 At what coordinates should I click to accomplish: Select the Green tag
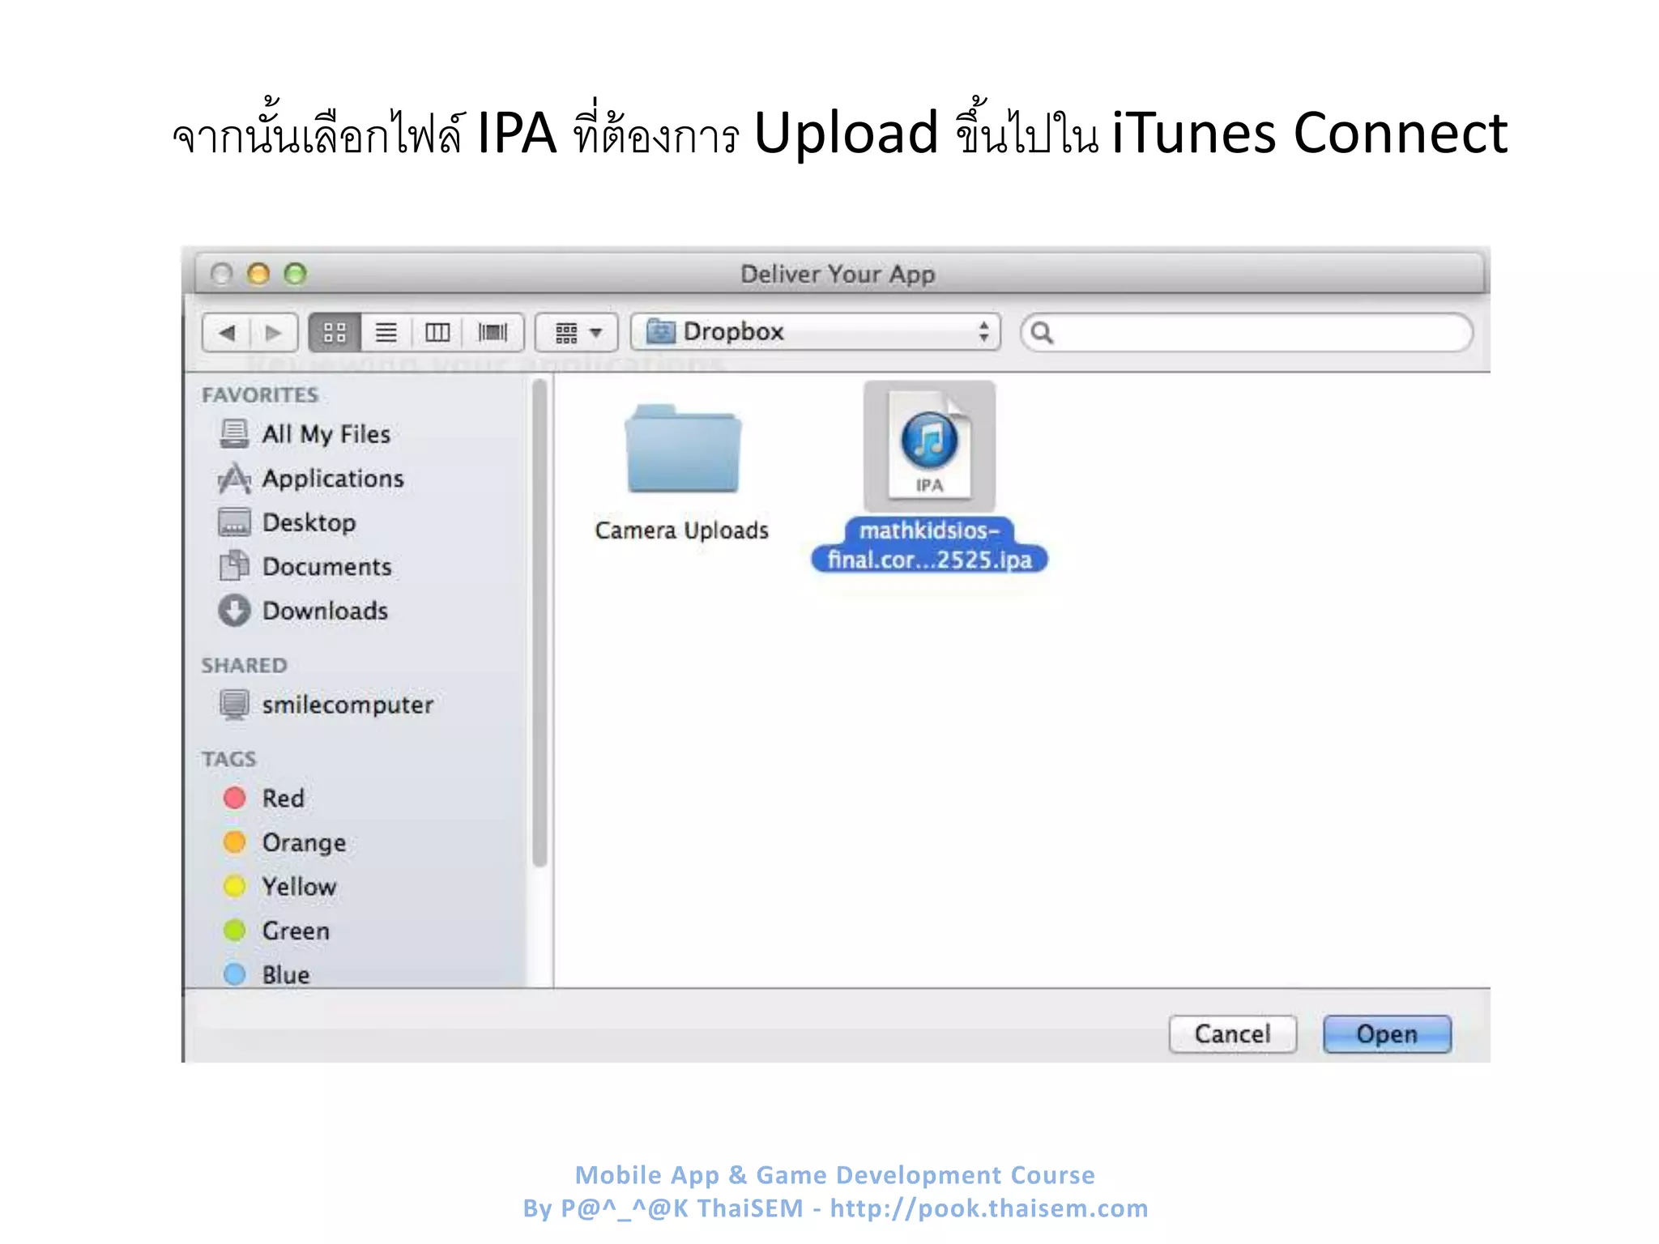coord(276,931)
